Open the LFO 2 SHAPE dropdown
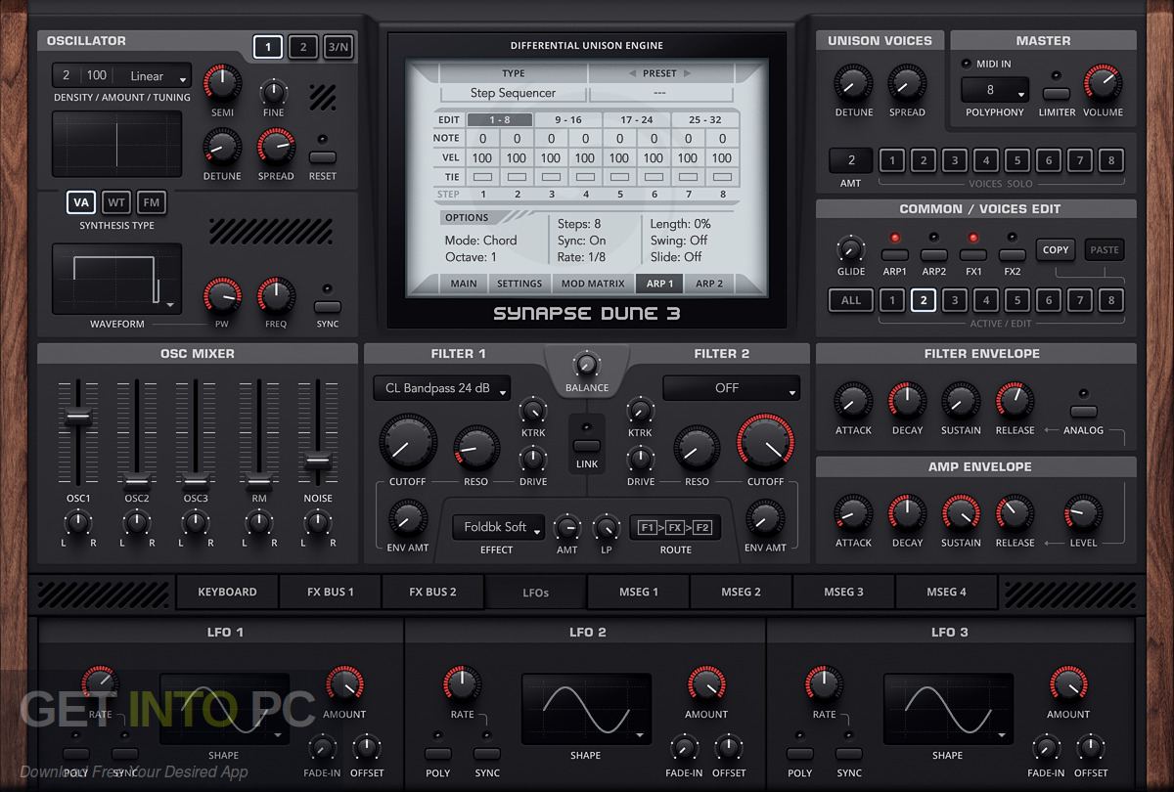 586,709
